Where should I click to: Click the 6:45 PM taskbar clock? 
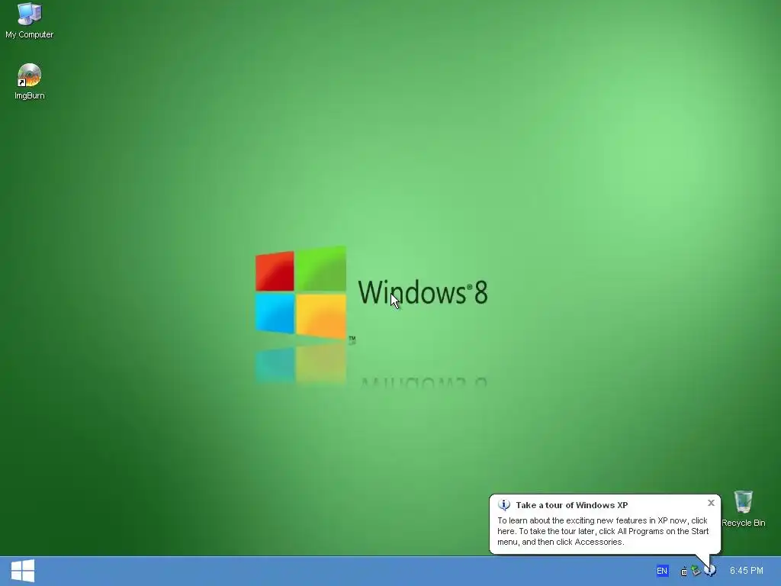pos(746,571)
